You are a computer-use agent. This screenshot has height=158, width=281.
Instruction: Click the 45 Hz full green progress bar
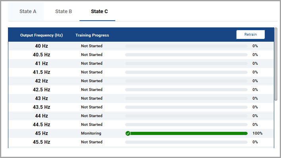[186, 133]
